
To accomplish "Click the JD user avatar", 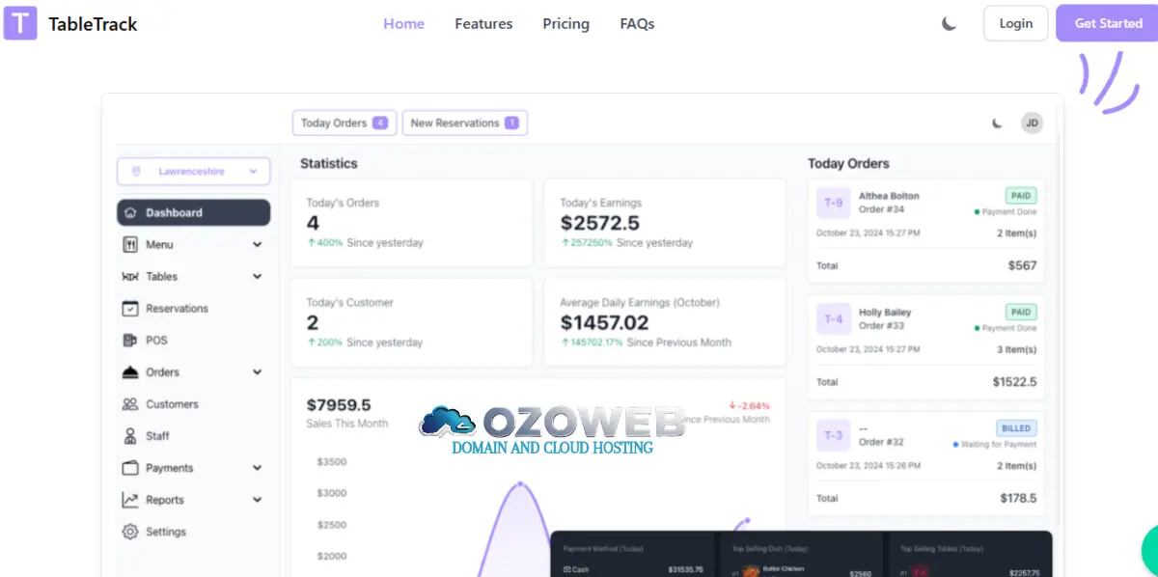I will coord(1032,124).
